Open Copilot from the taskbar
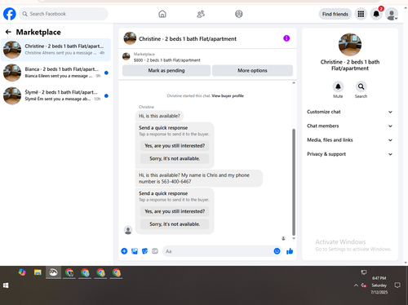 point(22,272)
